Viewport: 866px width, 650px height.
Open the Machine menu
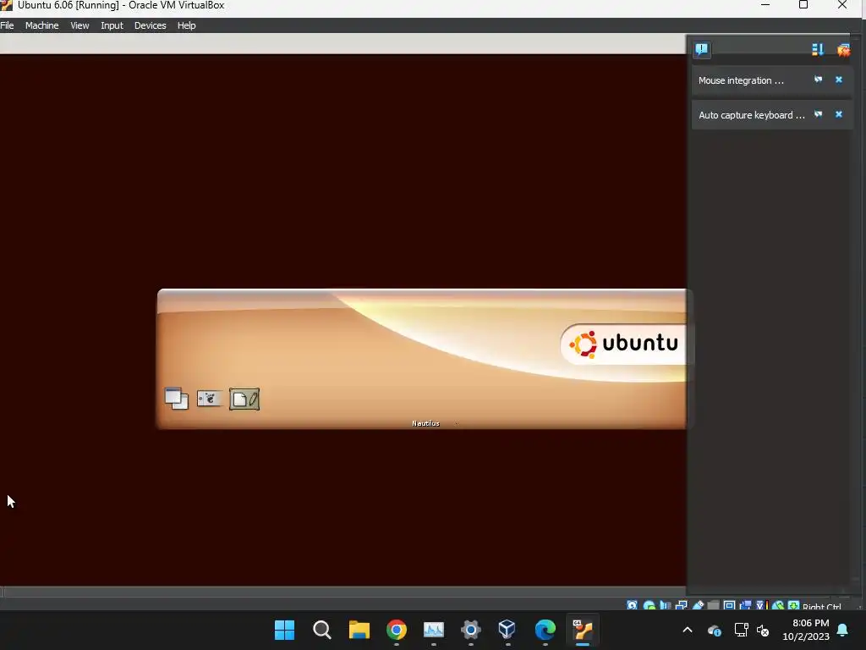42,25
